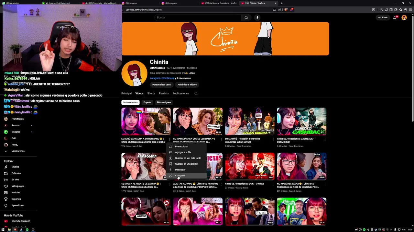
Task: Expand Mostrar más in subscriptions sidebar
Action: [x=18, y=151]
